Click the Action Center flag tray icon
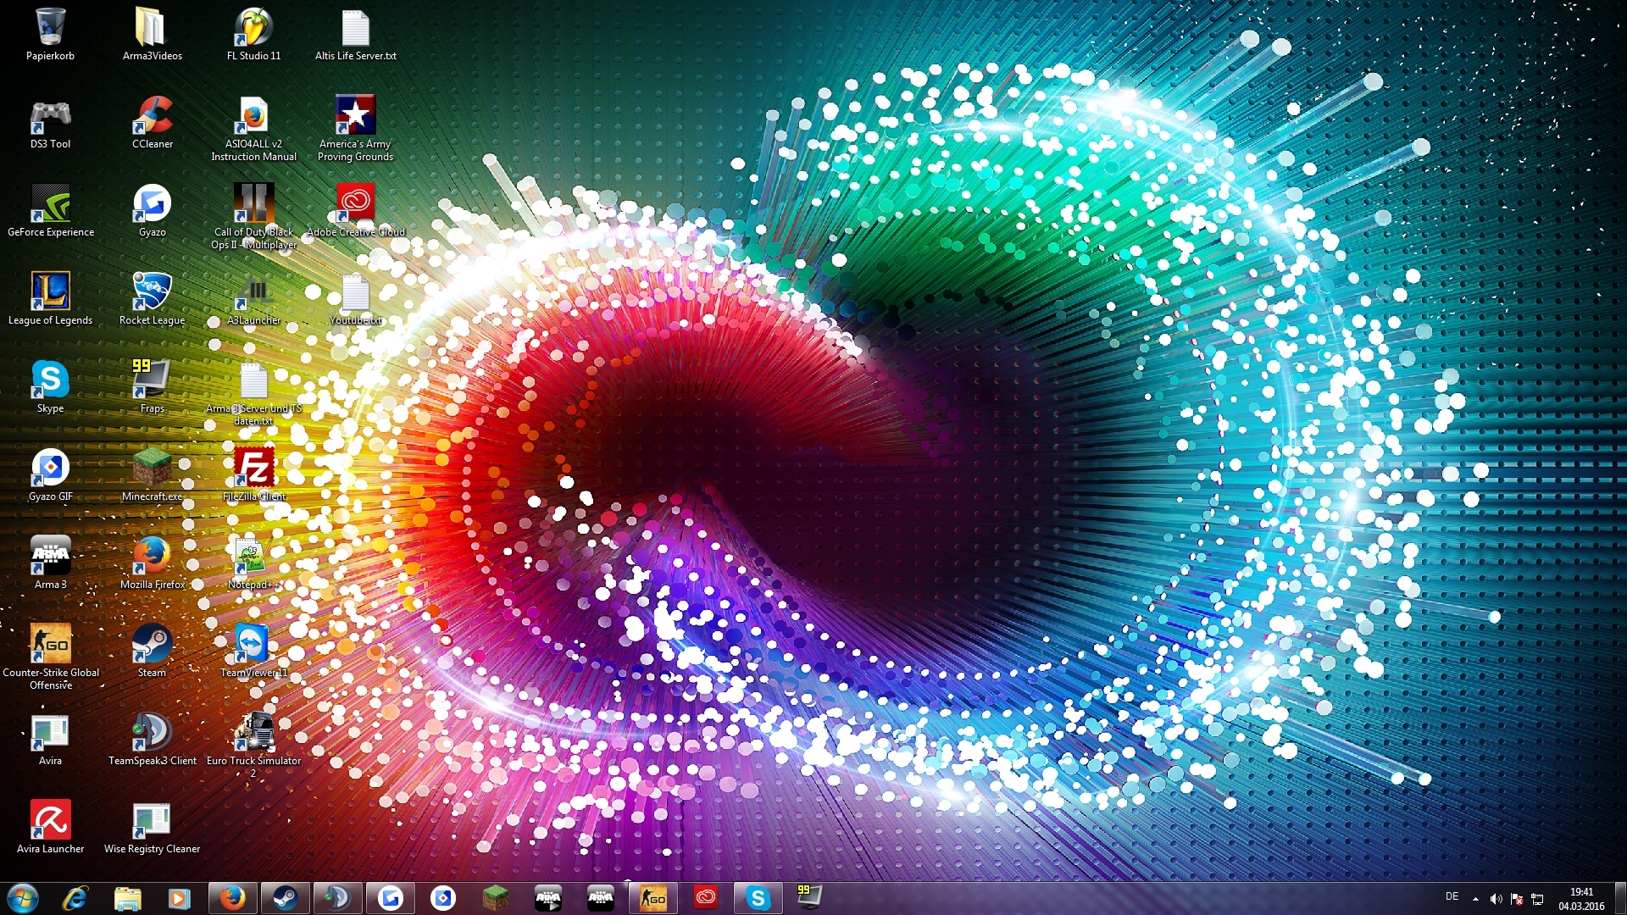 pos(1517,899)
